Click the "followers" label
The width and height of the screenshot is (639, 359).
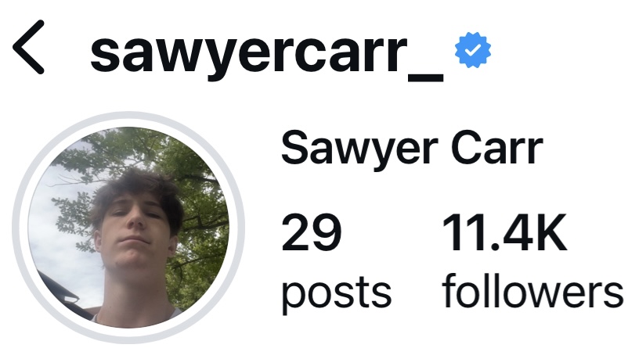tap(532, 291)
